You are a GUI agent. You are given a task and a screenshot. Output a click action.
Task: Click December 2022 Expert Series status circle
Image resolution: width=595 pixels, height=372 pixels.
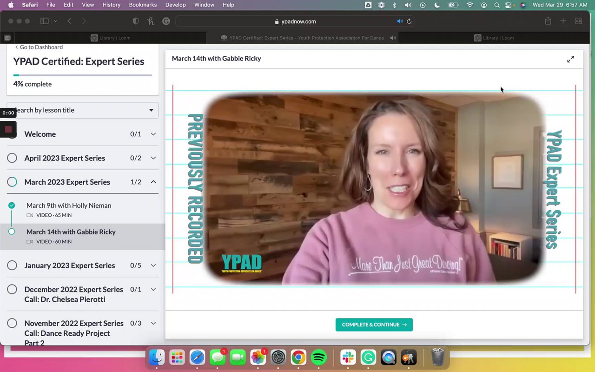tap(12, 289)
